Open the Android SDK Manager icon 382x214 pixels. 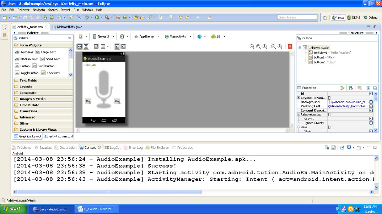coord(45,17)
